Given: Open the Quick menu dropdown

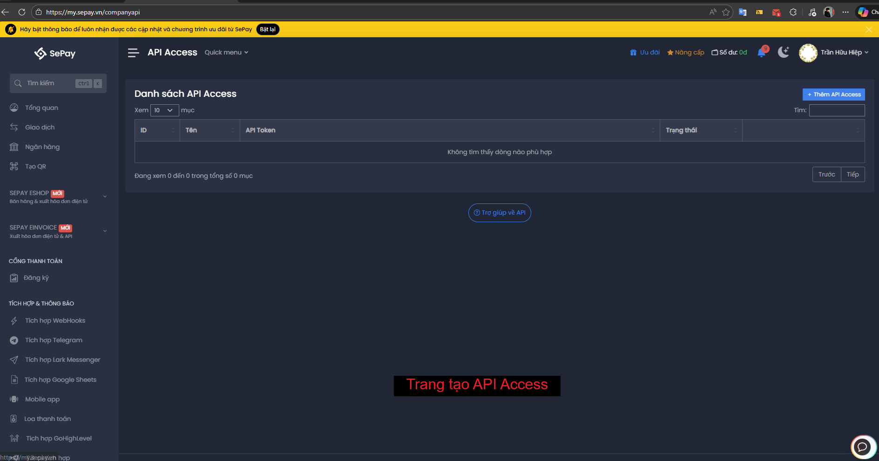Looking at the screenshot, I should point(226,53).
